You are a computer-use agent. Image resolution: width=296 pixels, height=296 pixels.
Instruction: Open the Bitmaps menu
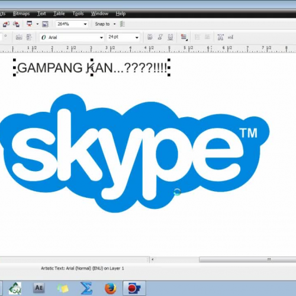[x=21, y=14]
